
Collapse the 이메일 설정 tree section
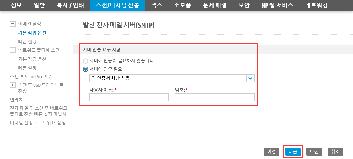coord(13,24)
